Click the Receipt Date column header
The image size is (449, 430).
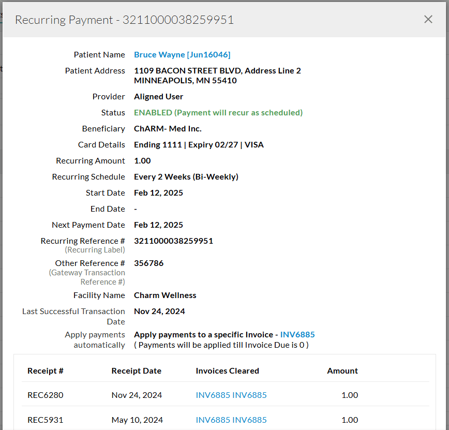(136, 370)
